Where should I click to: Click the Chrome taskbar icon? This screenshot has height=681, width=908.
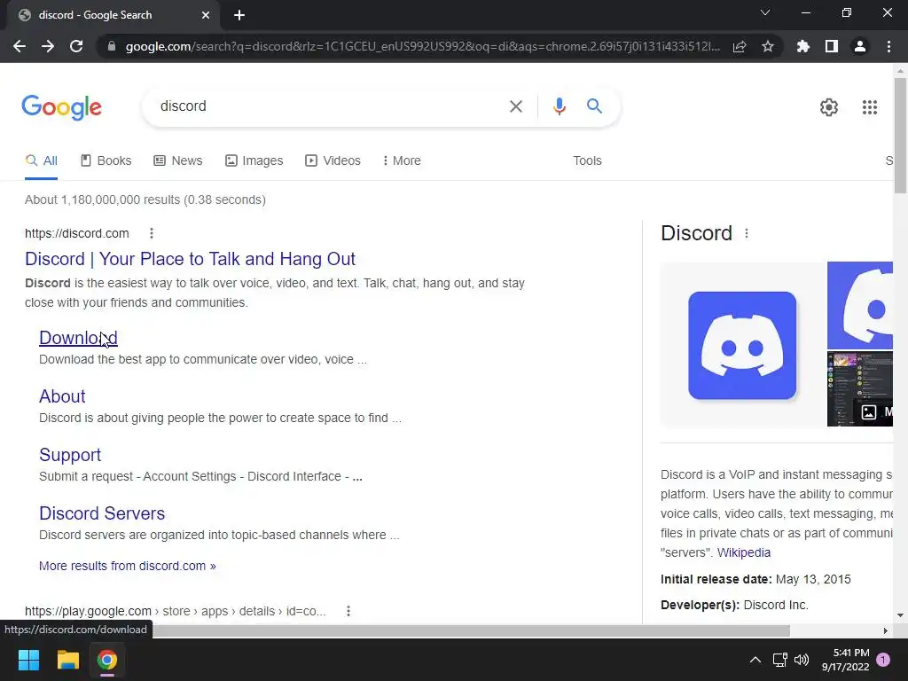point(106,660)
